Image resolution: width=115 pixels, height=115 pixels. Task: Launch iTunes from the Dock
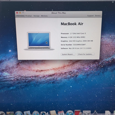click(x=70, y=113)
